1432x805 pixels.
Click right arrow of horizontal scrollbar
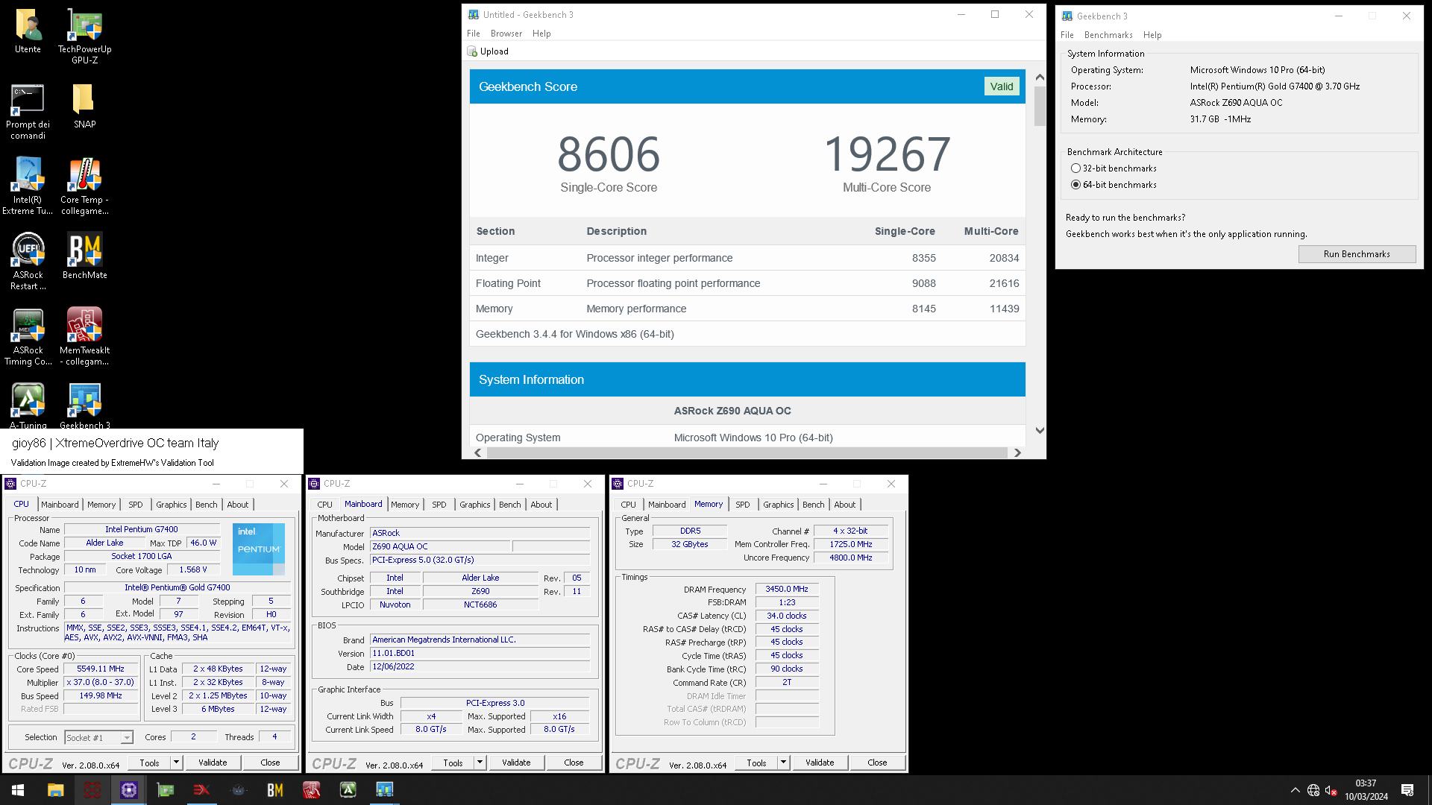[x=1017, y=452]
